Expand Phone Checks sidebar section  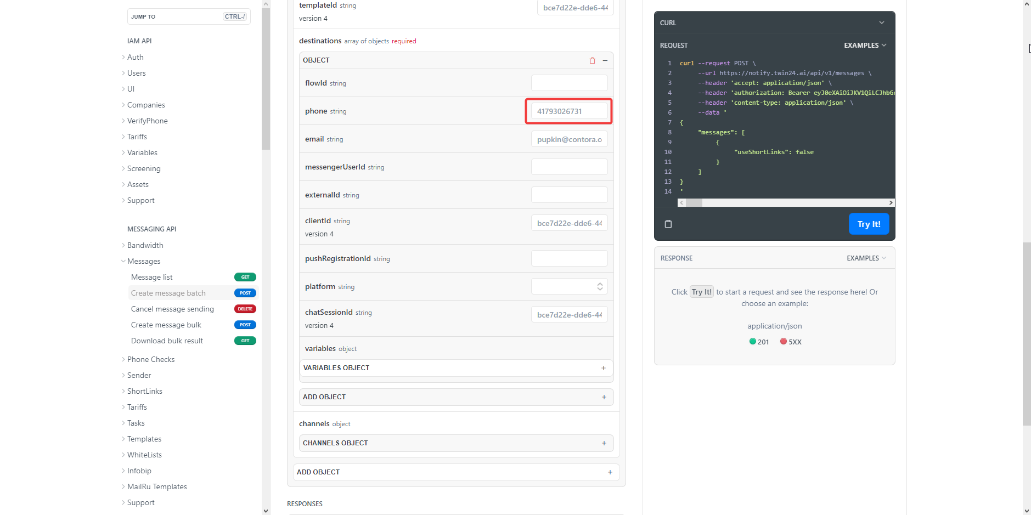pyautogui.click(x=150, y=359)
